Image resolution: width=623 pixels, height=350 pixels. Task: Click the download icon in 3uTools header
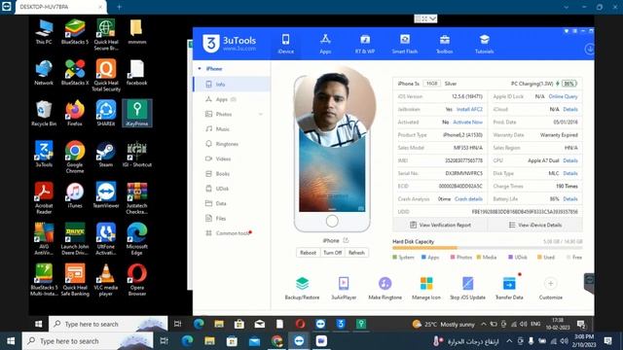pos(589,50)
